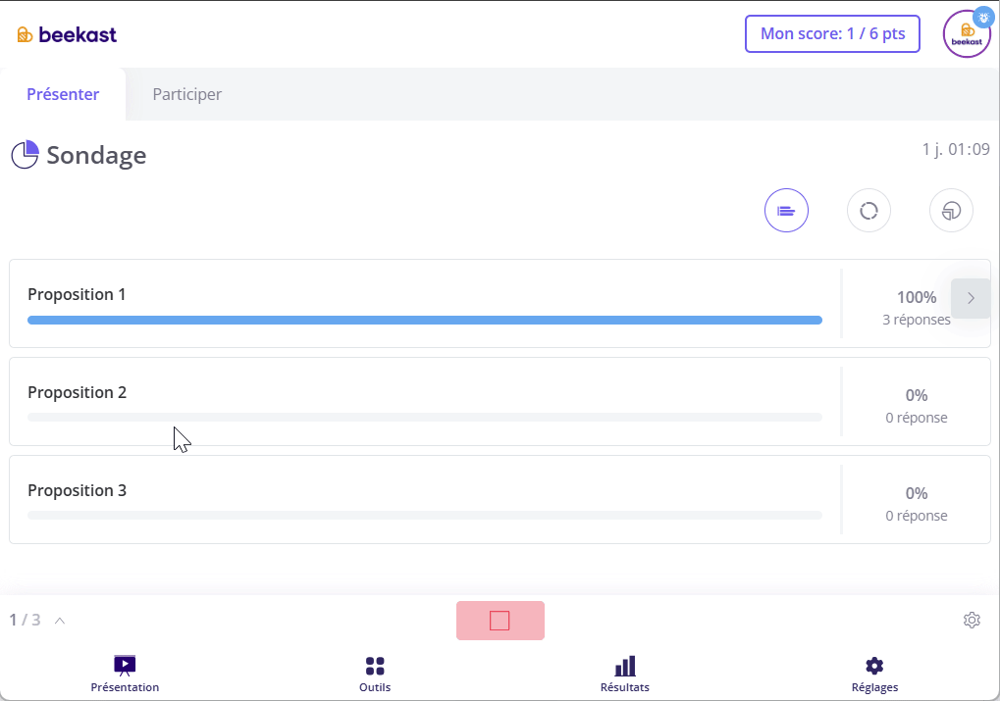Image resolution: width=1000 pixels, height=701 pixels.
Task: Expand the slide list chevron beside 1 / 3
Action: 60,620
